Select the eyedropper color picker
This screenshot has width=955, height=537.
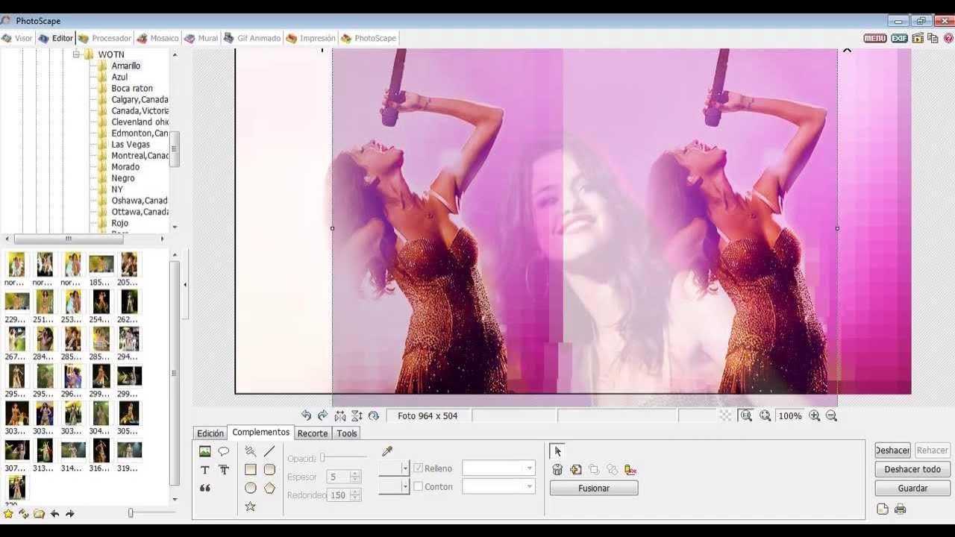click(386, 451)
